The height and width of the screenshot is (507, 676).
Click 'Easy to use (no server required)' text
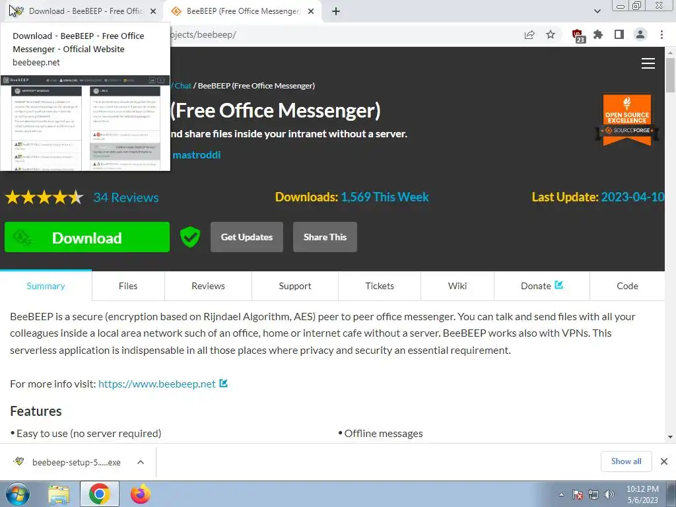[x=89, y=433]
